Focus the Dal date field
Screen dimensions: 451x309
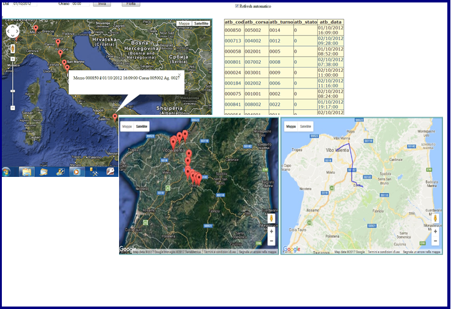click(x=25, y=4)
